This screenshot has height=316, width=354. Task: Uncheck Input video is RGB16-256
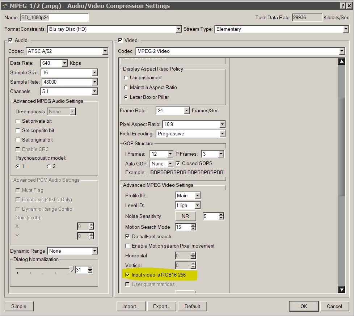tap(127, 275)
